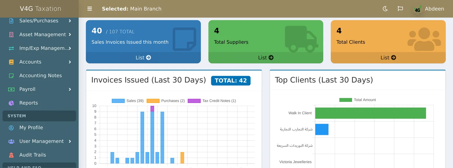Click the '/ 107 TOTAL' text
453x168 pixels.
[120, 32]
